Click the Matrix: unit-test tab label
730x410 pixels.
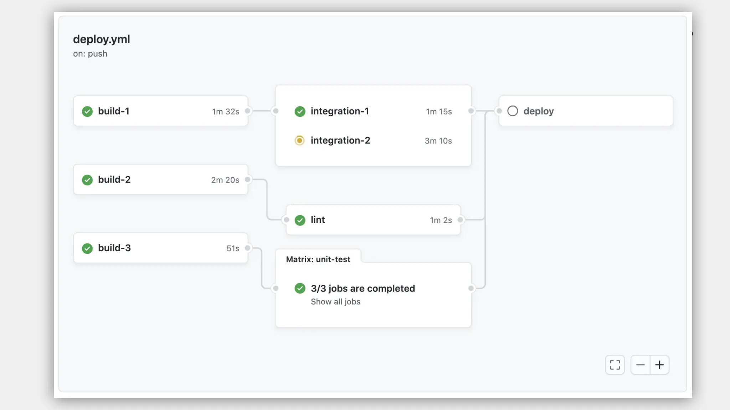(318, 259)
